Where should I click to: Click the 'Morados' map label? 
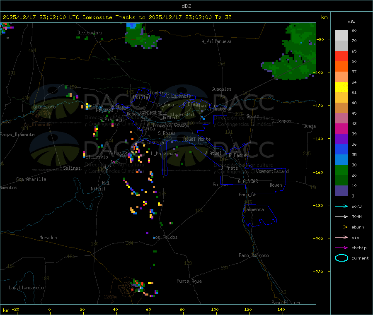tap(48, 238)
